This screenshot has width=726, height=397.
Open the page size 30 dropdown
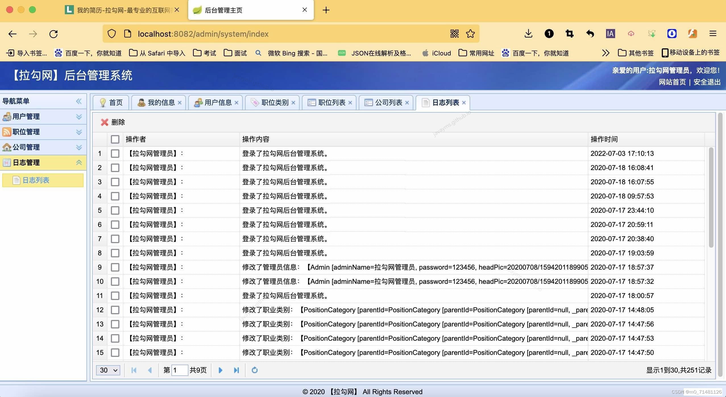(108, 370)
